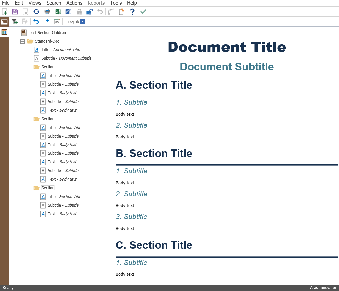339x291 pixels.
Task: Click the Save purple floppy disk icon
Action: [15, 12]
